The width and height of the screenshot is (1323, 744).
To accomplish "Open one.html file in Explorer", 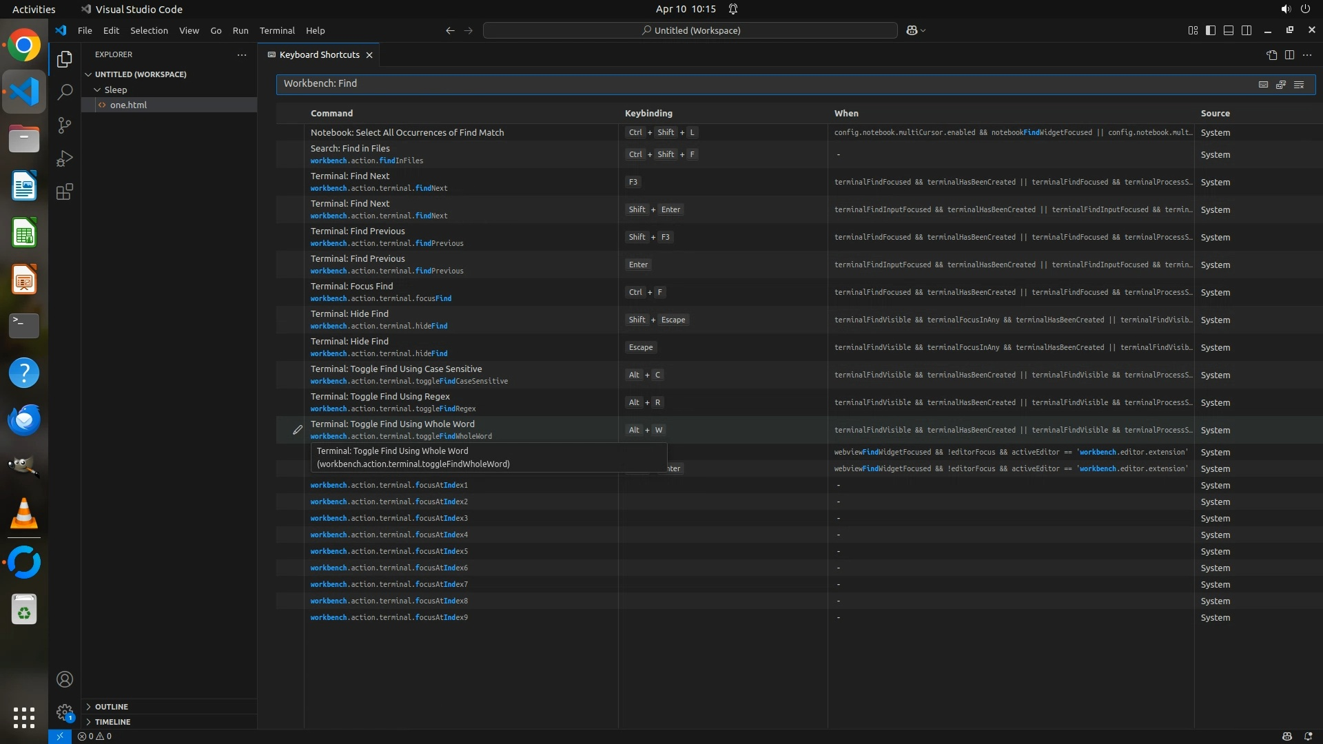I will [x=128, y=105].
